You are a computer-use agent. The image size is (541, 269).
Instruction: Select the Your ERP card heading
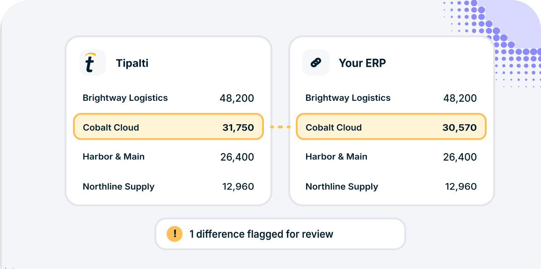click(362, 63)
